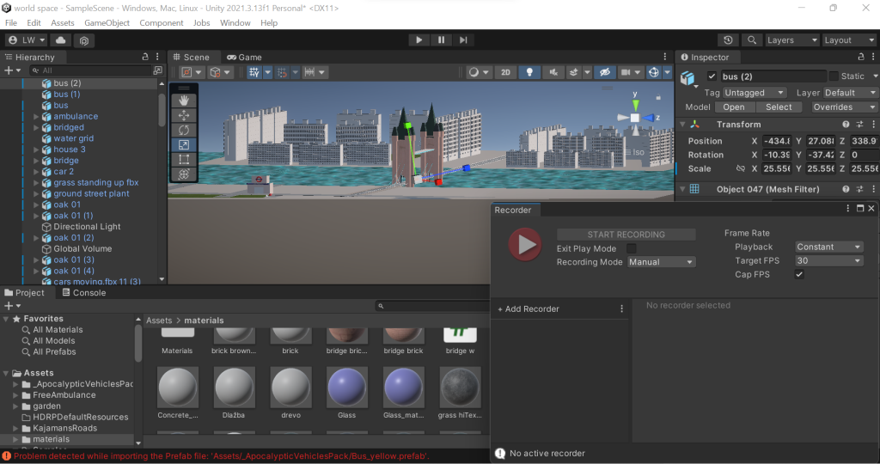Click the Pause button in top toolbar
Screen dimensions: 880x464
pos(441,40)
